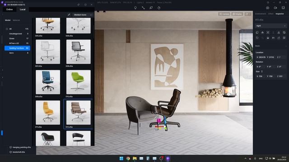Select the green chair 010 thumbnail
The image size is (289, 162).
click(x=78, y=82)
